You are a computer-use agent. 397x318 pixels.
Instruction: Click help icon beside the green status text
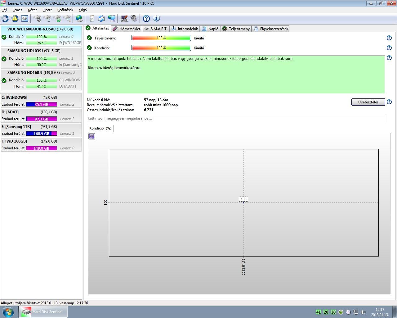click(389, 58)
